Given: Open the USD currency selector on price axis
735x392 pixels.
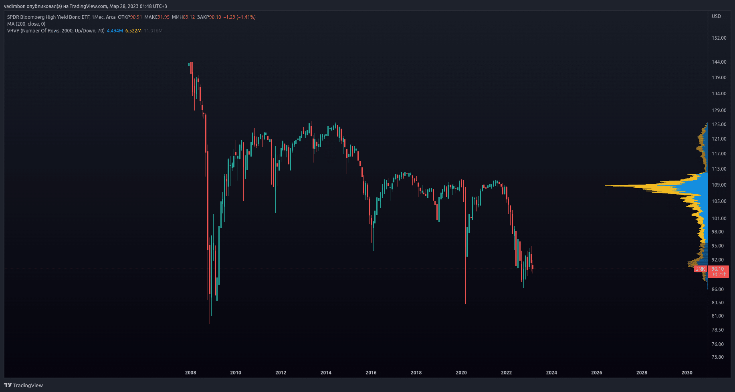Looking at the screenshot, I should (716, 16).
